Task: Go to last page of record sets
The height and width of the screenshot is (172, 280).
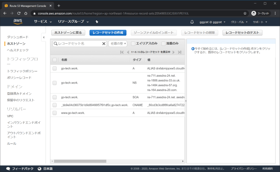Action: tap(180, 52)
